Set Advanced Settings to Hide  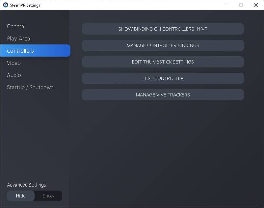[21, 196]
